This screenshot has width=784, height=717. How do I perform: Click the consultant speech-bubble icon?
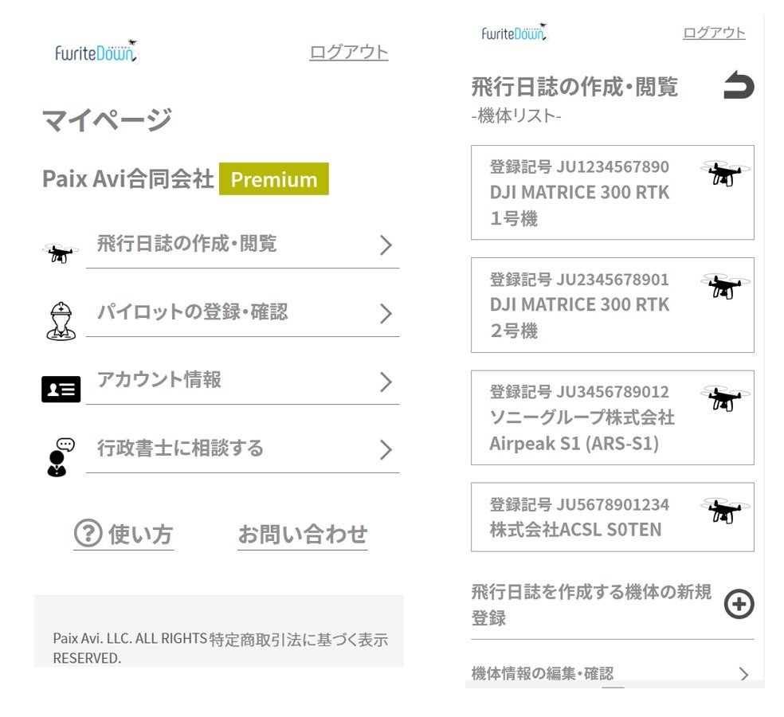[61, 457]
